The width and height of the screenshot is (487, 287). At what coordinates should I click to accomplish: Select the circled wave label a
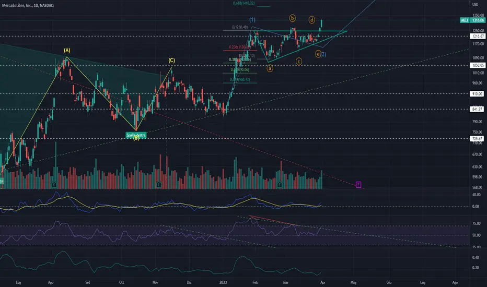click(x=270, y=68)
